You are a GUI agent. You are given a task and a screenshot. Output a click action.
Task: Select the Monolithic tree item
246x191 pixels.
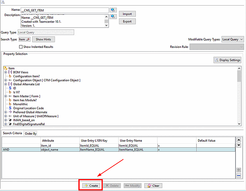coord(20,104)
